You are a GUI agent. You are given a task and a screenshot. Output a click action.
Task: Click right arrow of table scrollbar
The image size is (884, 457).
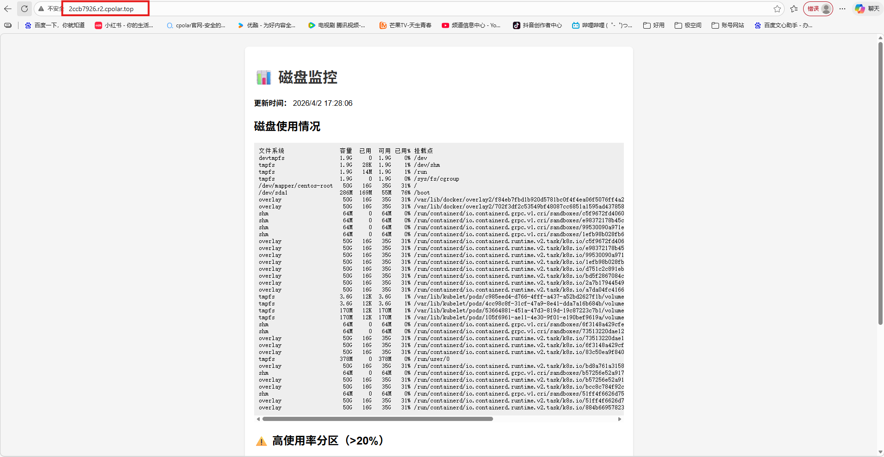click(620, 419)
